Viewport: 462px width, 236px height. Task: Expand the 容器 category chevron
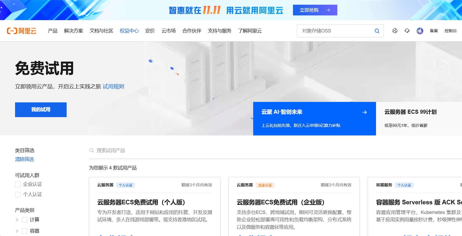(x=17, y=231)
